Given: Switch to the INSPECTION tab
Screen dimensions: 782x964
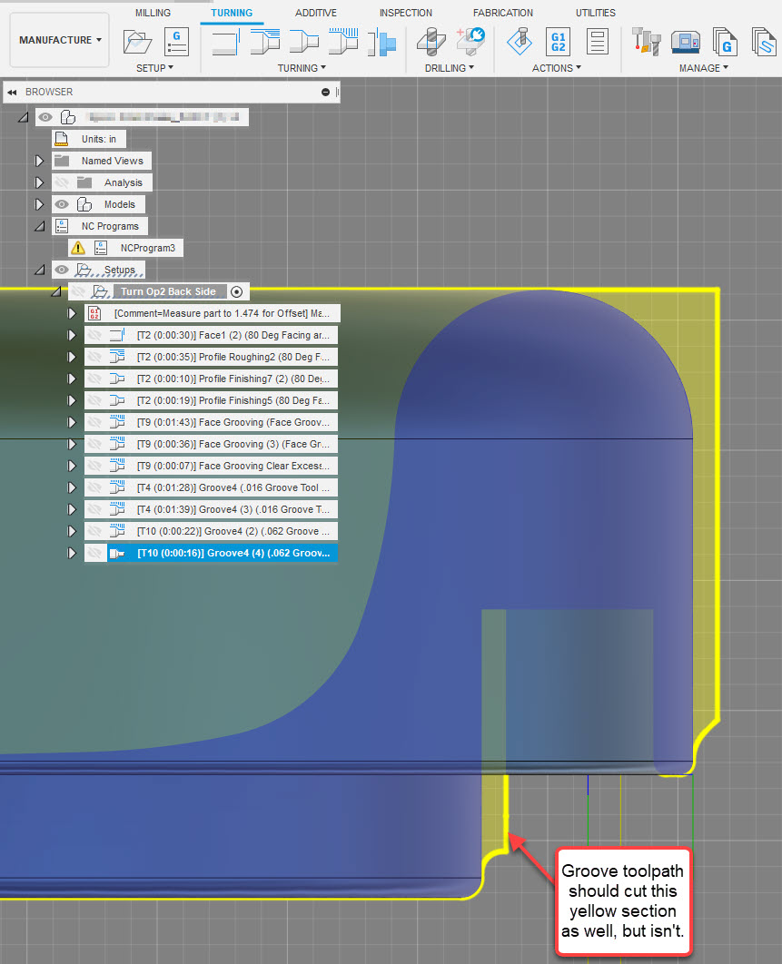Looking at the screenshot, I should [x=405, y=12].
